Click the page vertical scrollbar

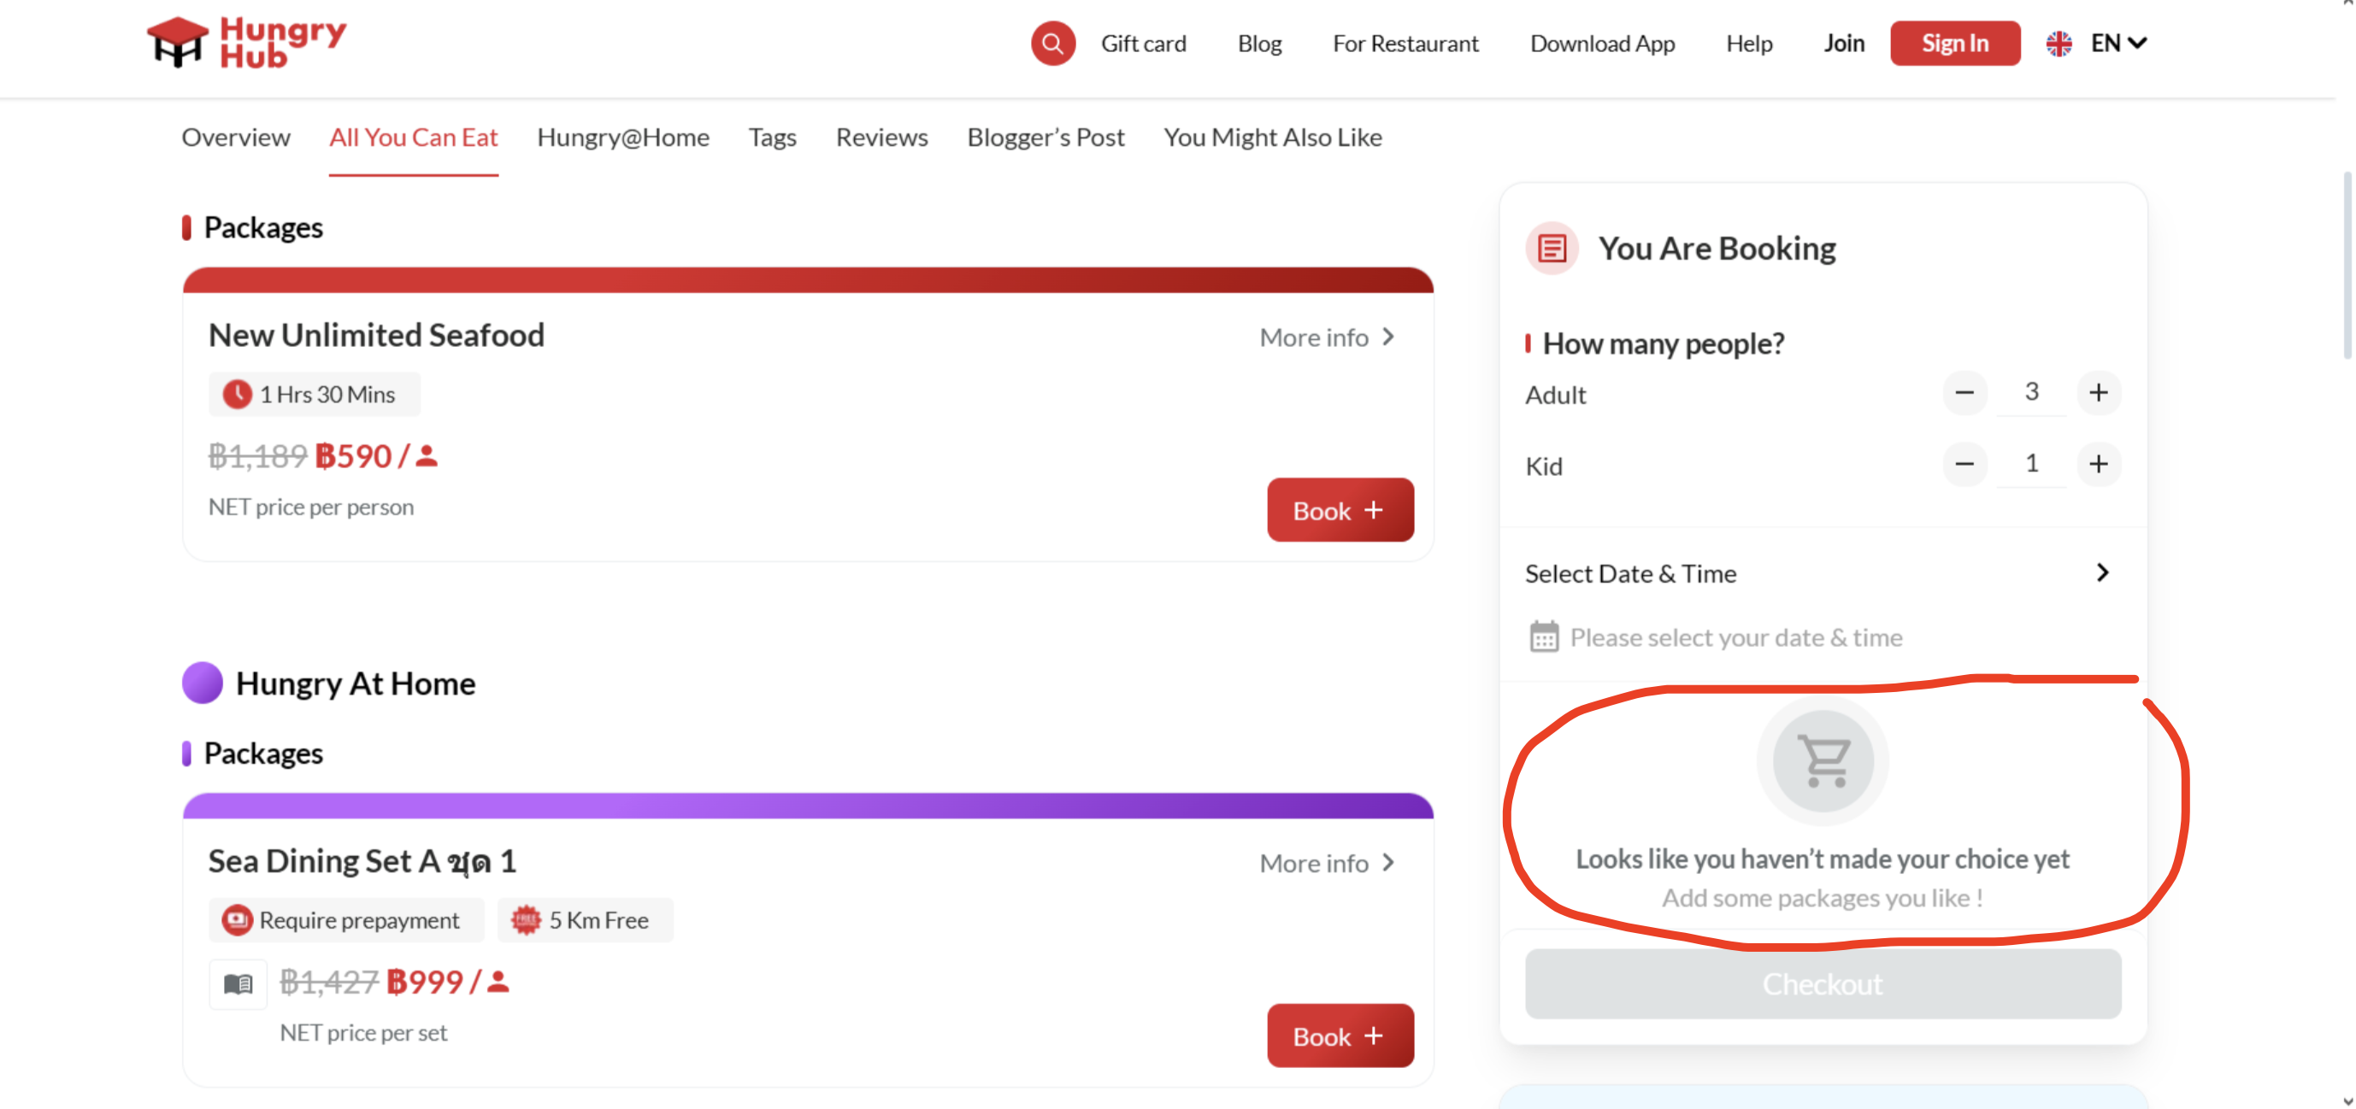(2347, 265)
